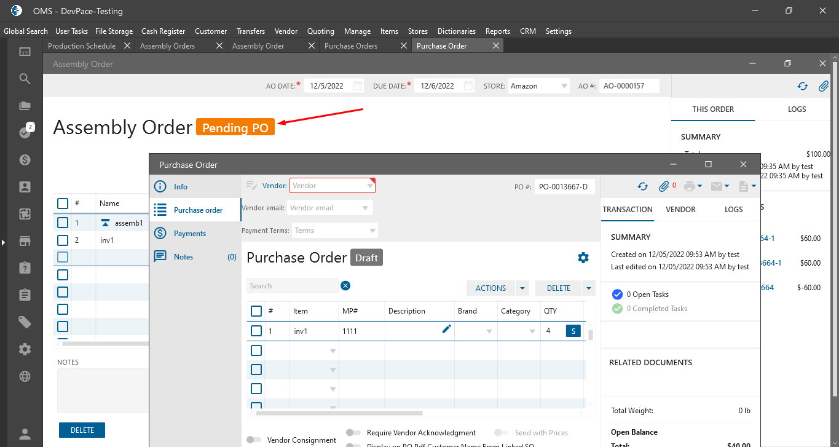Screen dimensions: 839x447
Task: Click the printer icon in Purchase Order
Action: click(x=689, y=186)
